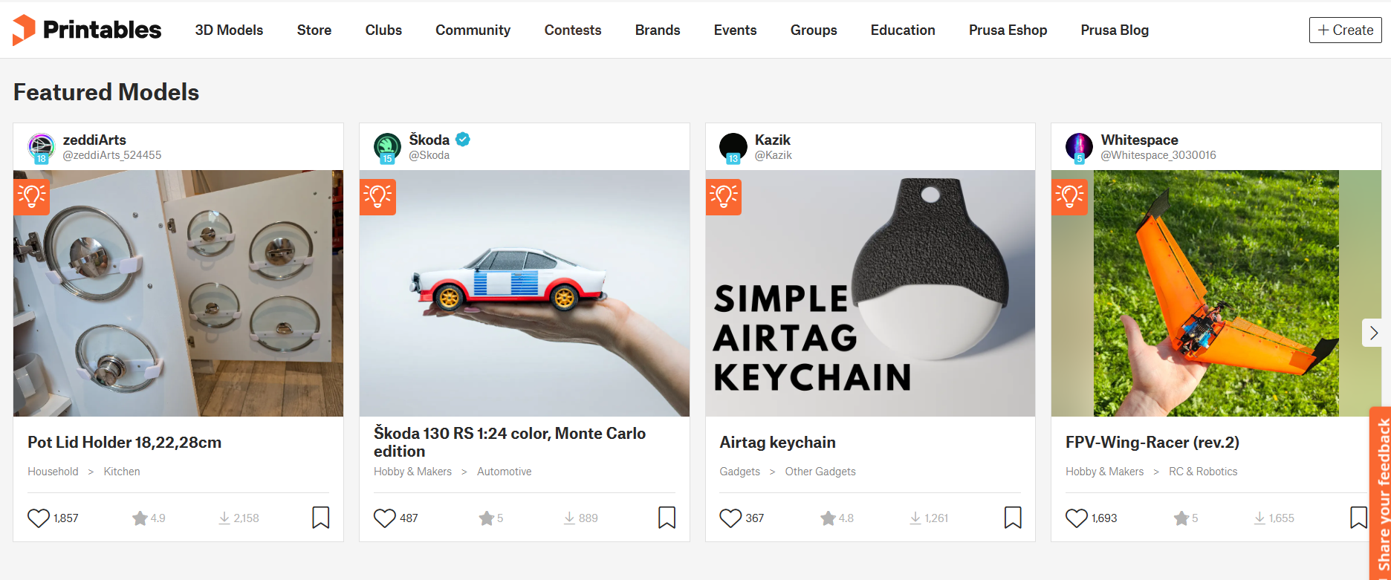Open the 3D Models menu
The image size is (1391, 580).
229,30
